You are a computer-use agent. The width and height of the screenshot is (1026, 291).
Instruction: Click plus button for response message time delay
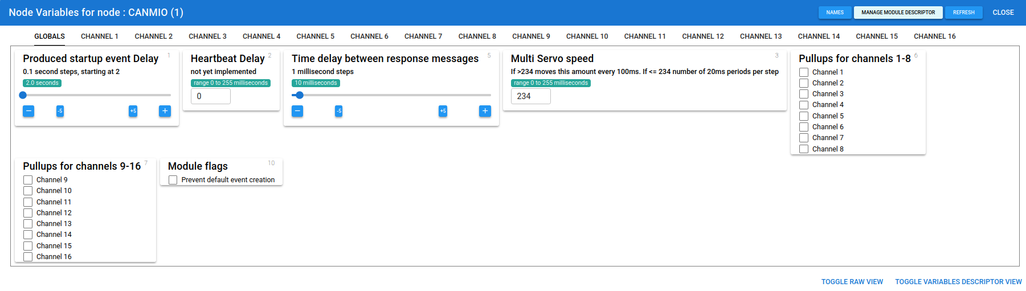point(485,111)
